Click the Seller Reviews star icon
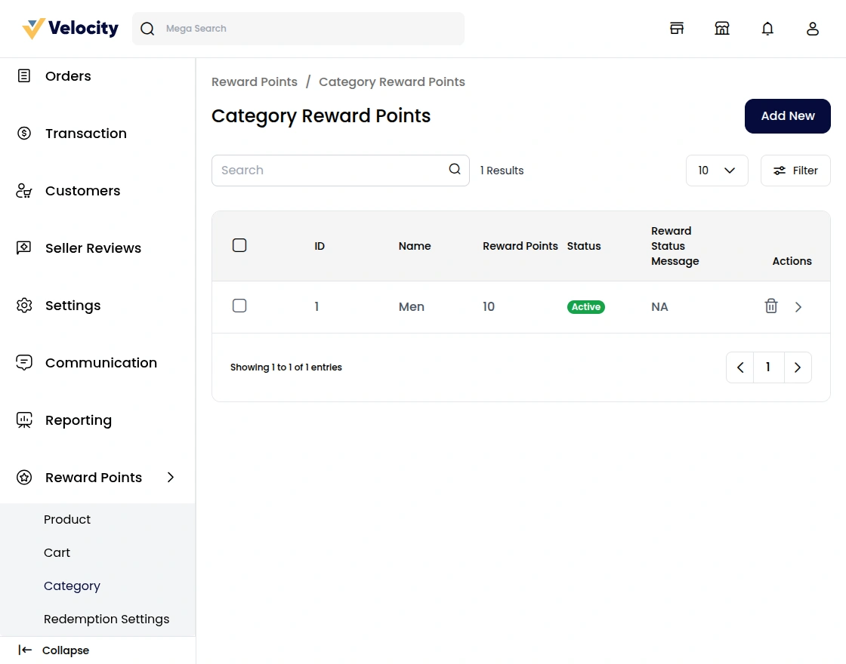846x664 pixels. coord(23,248)
